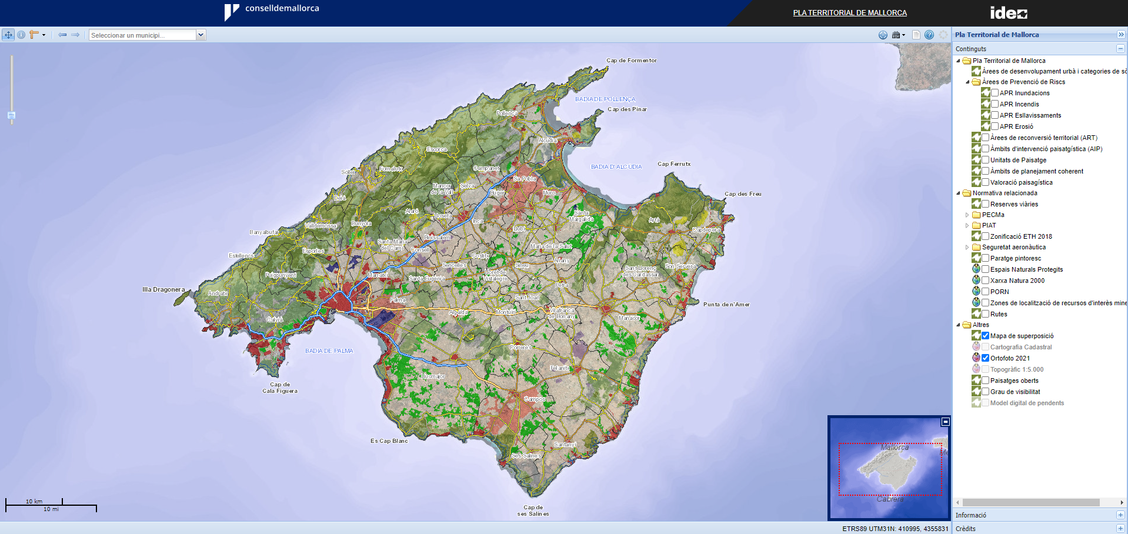
Task: Select the pan map tool
Action: click(x=8, y=35)
